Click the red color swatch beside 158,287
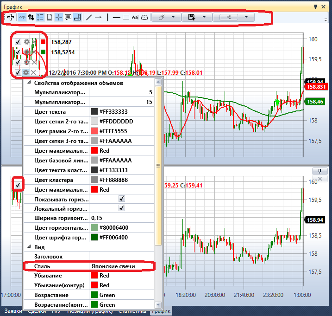The image size is (332, 316). 43,42
